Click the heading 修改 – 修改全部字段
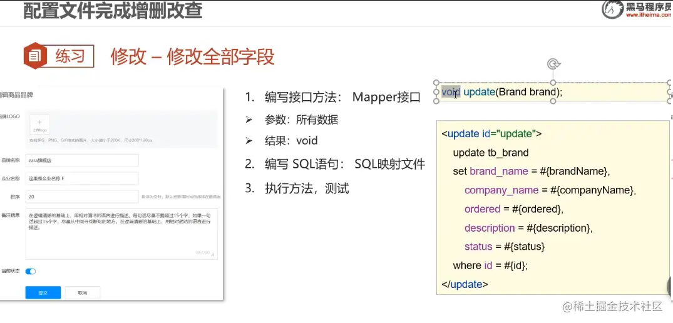This screenshot has width=673, height=323. click(192, 56)
